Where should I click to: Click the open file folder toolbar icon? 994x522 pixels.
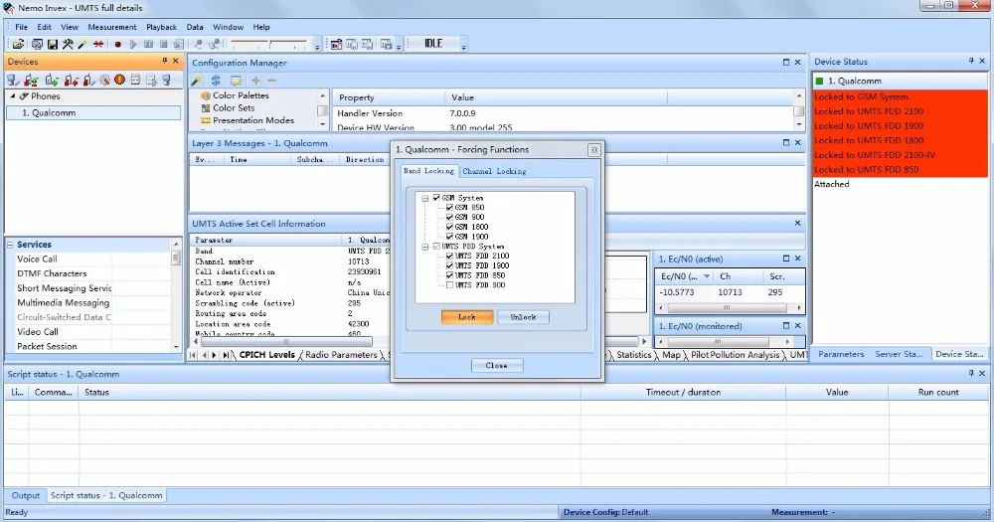click(x=18, y=45)
